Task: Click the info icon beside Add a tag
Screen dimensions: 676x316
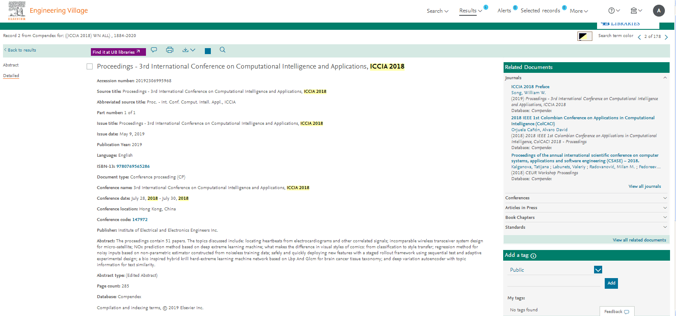Action: pyautogui.click(x=533, y=256)
